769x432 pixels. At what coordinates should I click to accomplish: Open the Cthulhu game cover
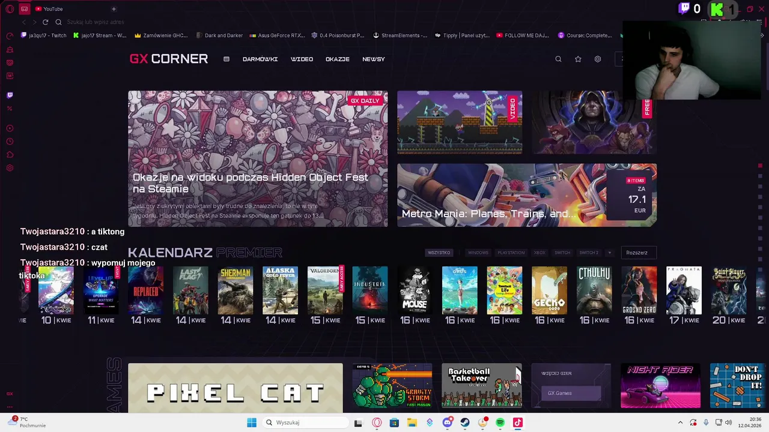pos(594,290)
